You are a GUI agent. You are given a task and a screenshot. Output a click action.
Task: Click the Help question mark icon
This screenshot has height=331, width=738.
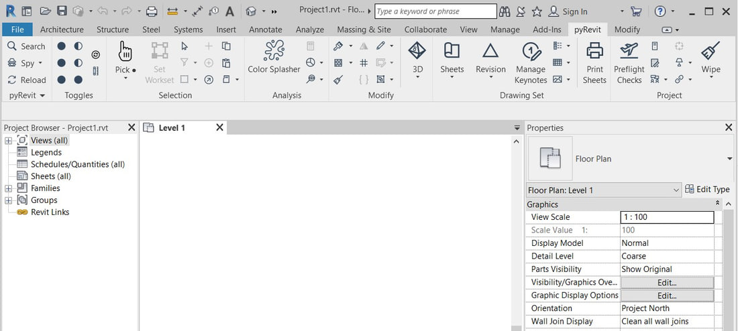pos(661,11)
